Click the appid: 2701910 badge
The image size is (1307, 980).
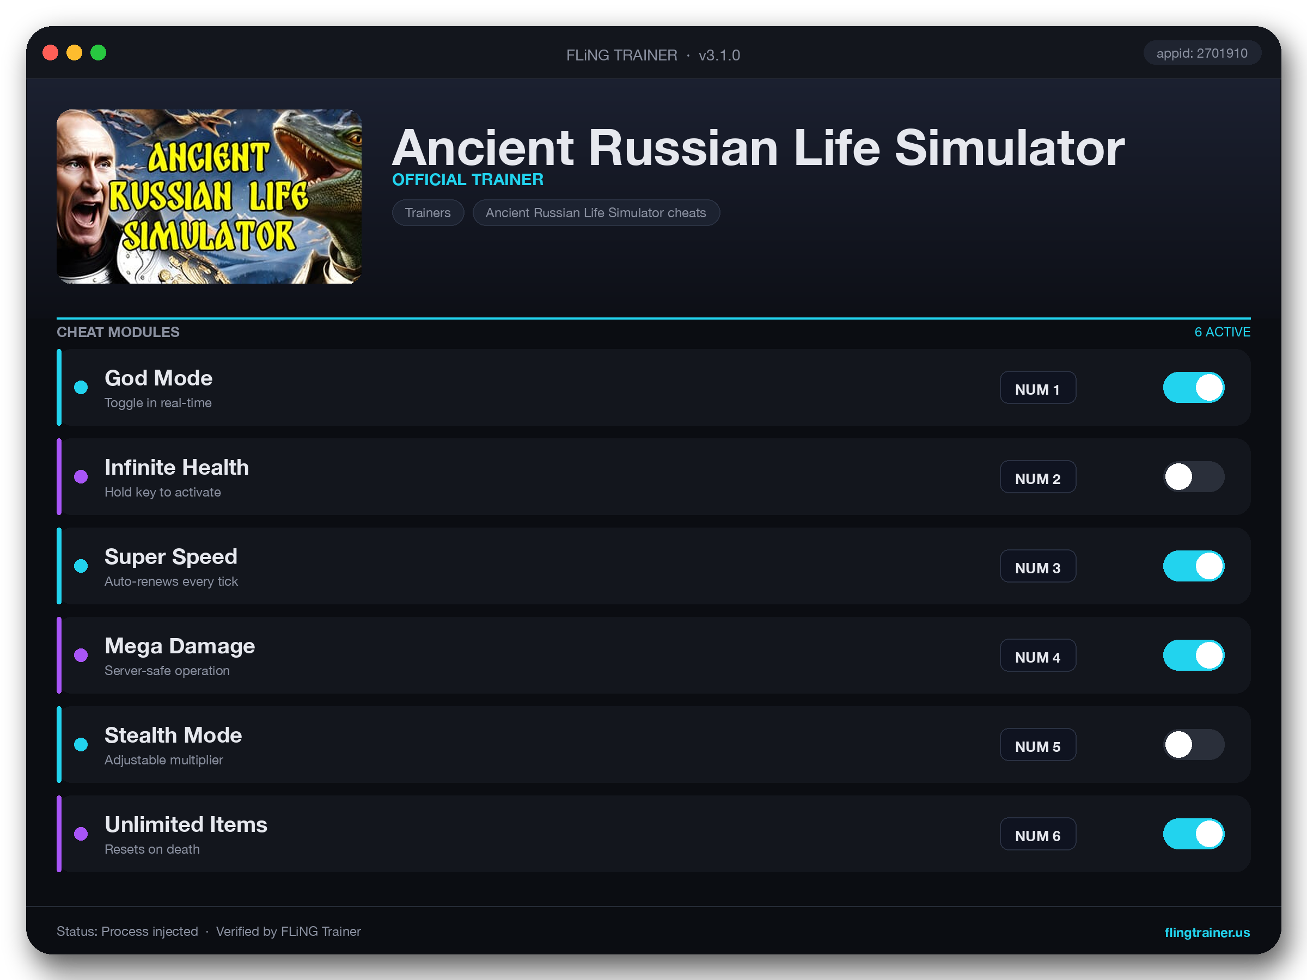pyautogui.click(x=1202, y=53)
